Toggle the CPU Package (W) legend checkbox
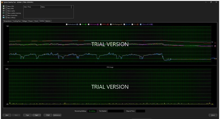The width and height of the screenshot is (220, 119). pos(111,24)
